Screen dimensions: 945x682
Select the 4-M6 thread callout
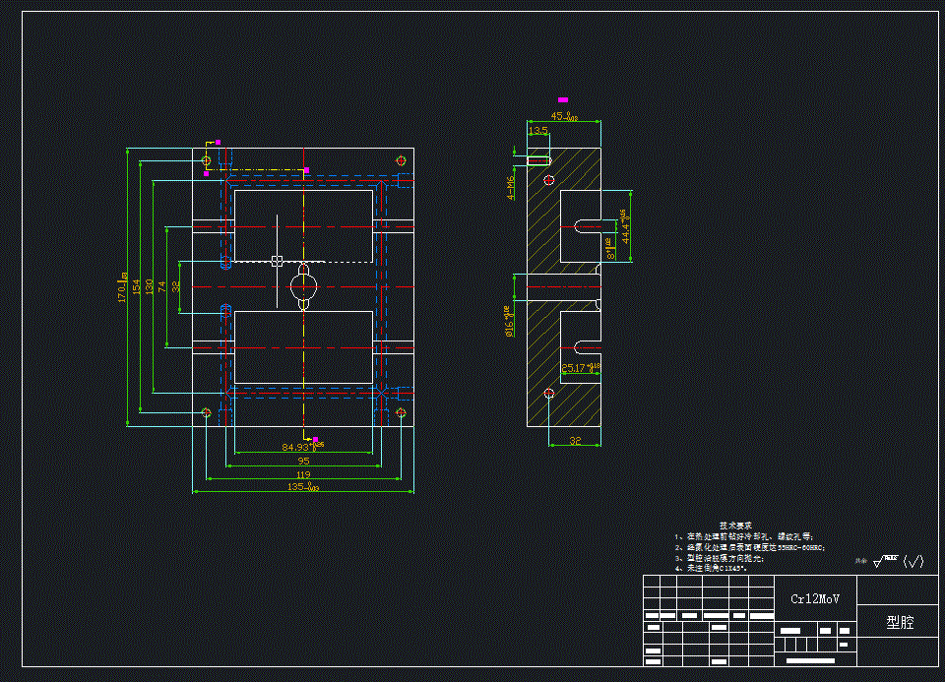click(x=511, y=187)
